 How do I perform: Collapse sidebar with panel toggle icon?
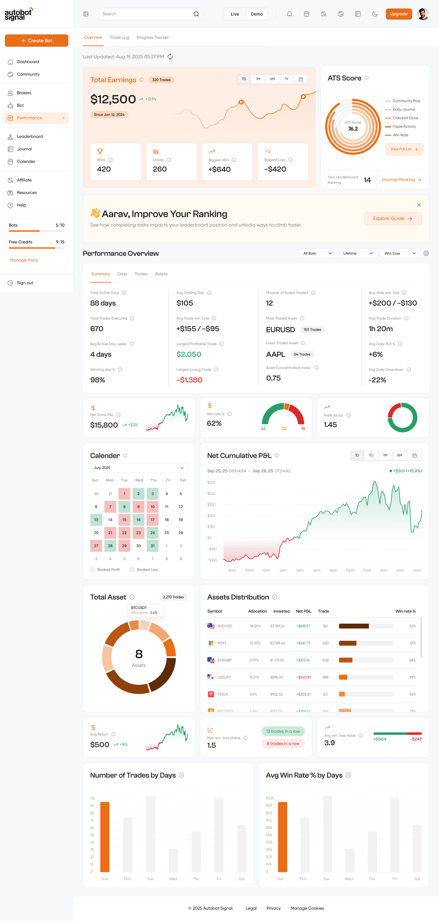[86, 14]
